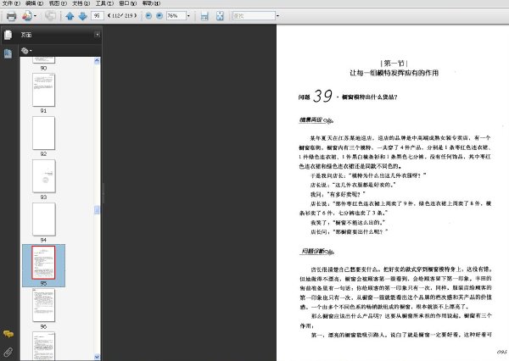
Task: Click the question number 39 in the document
Action: point(322,96)
